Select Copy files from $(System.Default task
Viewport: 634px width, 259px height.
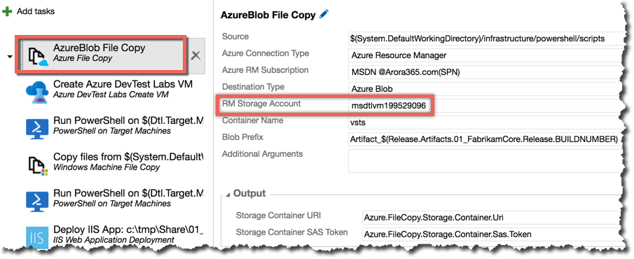pyautogui.click(x=128, y=162)
